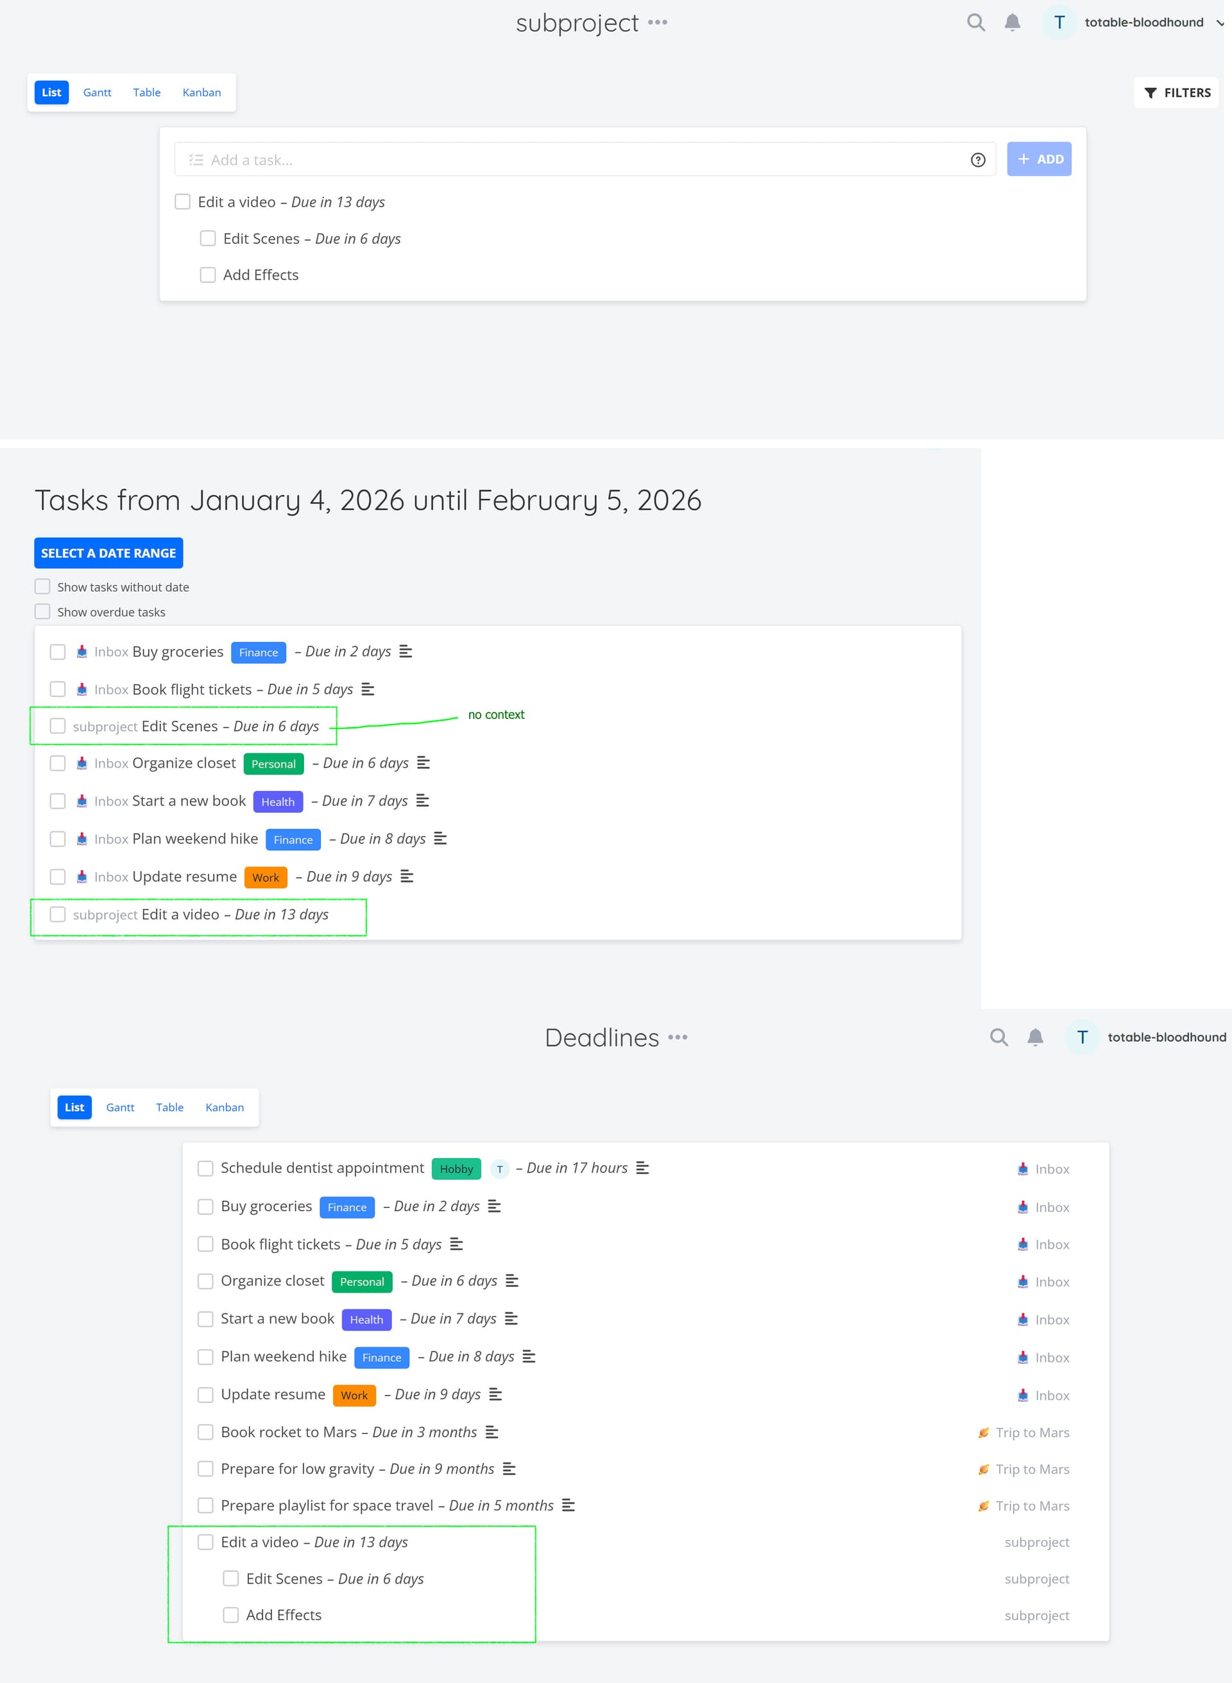Open notifications bell in the Deadlines header

pyautogui.click(x=1034, y=1037)
